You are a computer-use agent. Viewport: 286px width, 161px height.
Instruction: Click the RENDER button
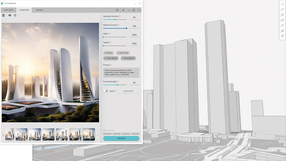[x=121, y=138]
